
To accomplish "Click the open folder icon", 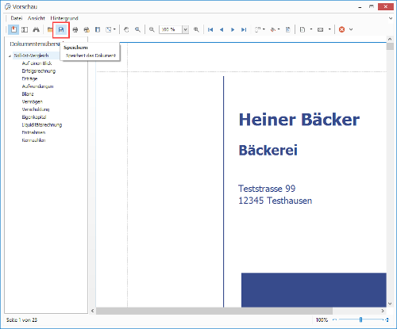I will coord(50,29).
